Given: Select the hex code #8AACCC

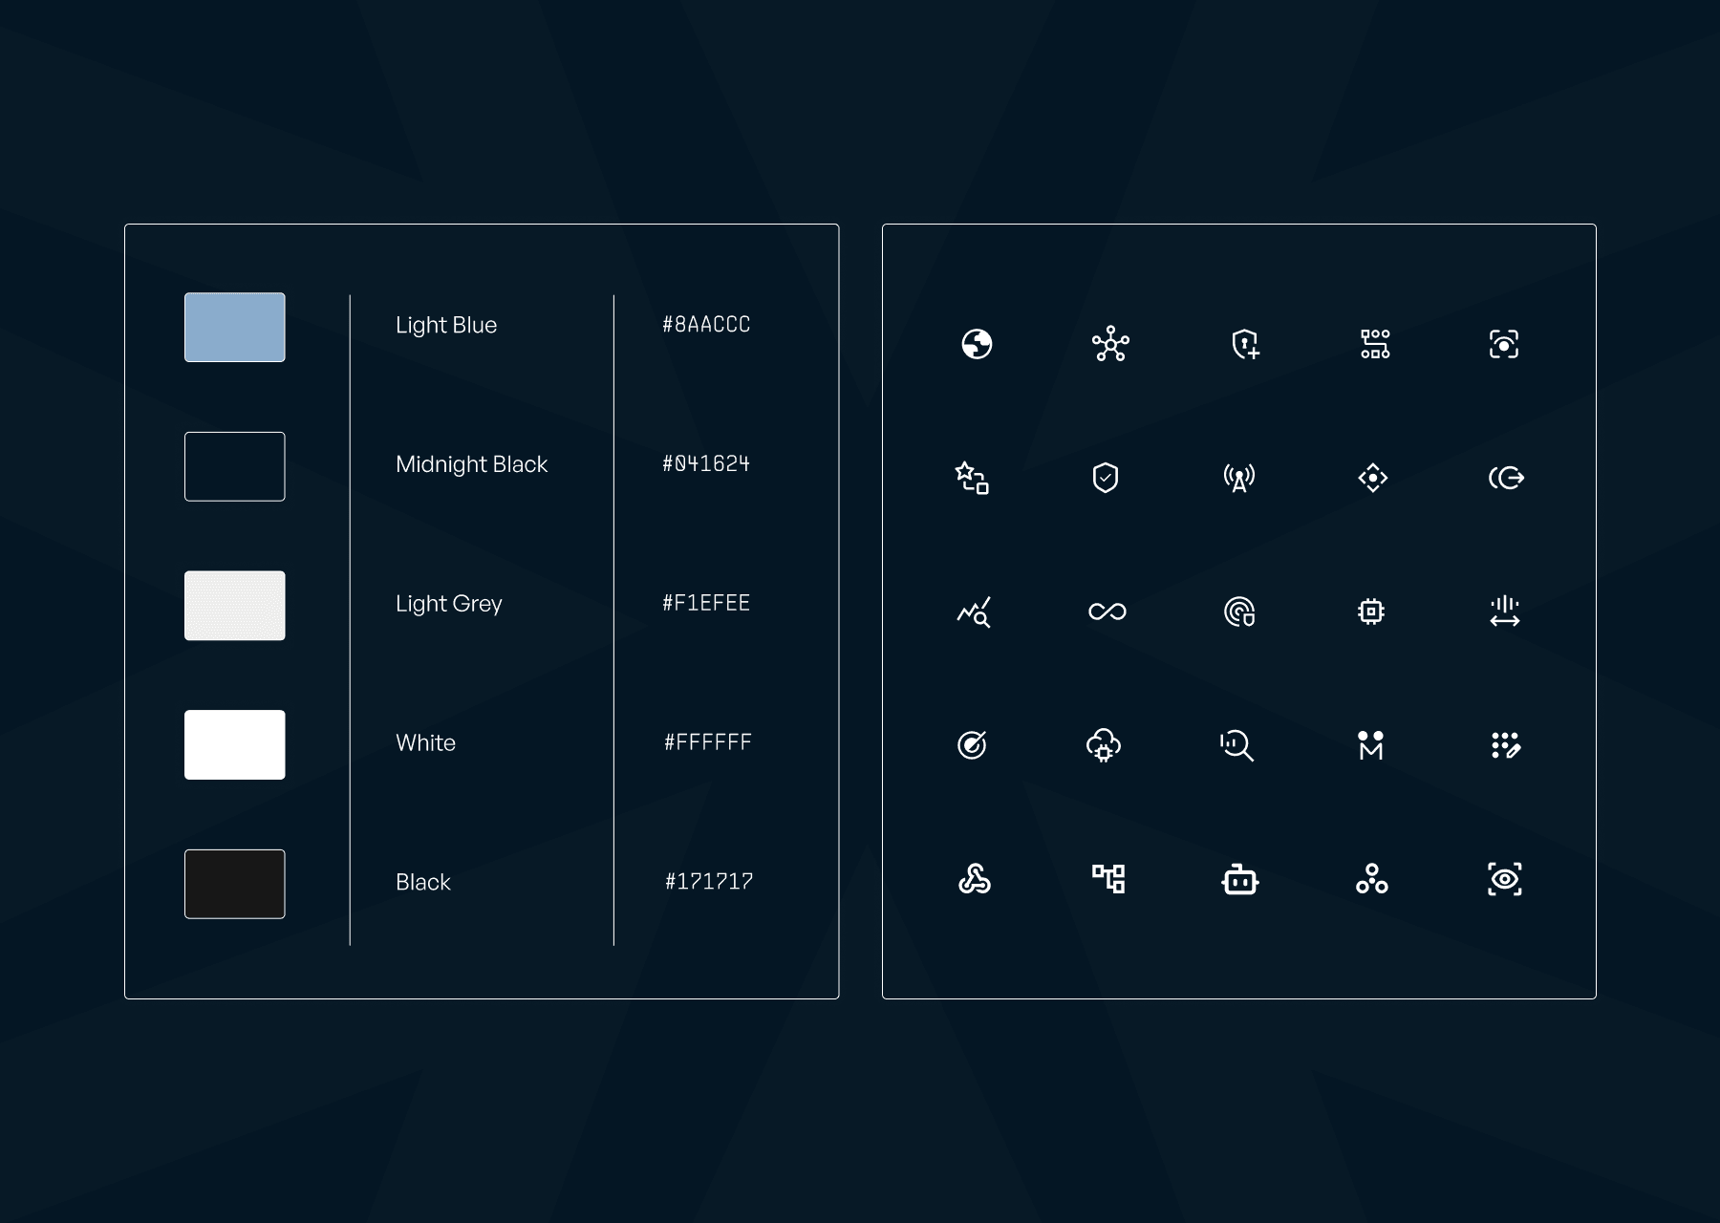Looking at the screenshot, I should coord(706,325).
